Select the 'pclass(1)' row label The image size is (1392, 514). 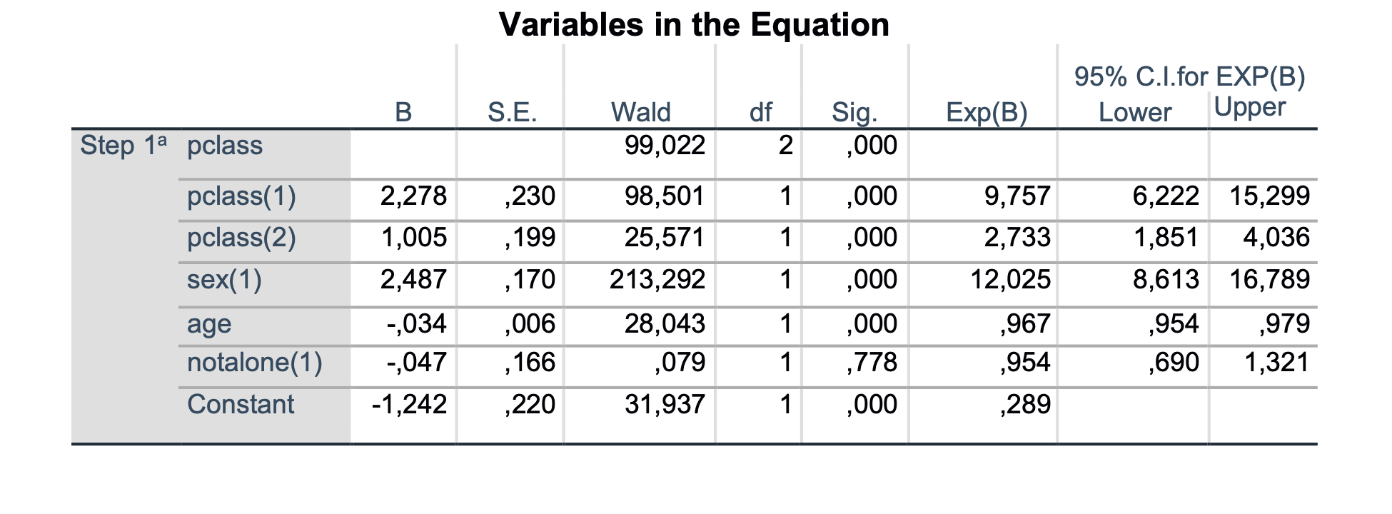click(x=241, y=196)
